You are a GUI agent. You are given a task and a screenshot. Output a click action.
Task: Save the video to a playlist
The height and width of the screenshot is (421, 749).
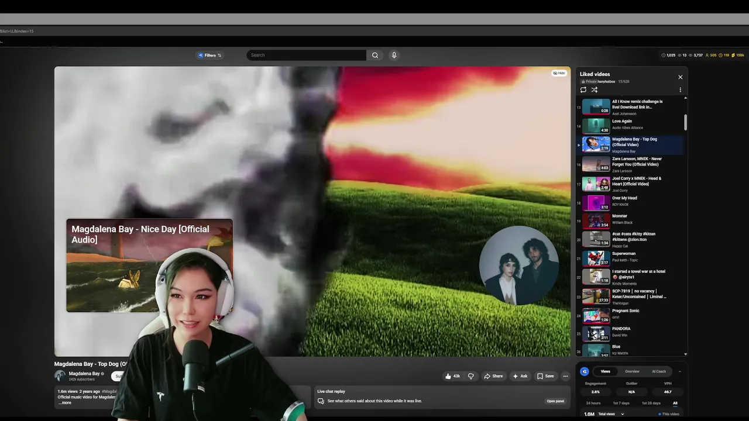545,376
